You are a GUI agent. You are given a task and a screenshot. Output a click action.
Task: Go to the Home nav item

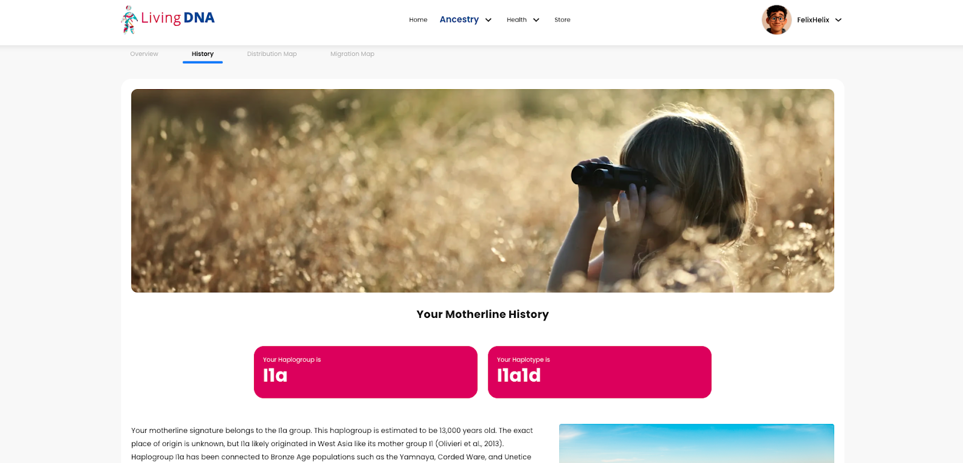(x=418, y=20)
